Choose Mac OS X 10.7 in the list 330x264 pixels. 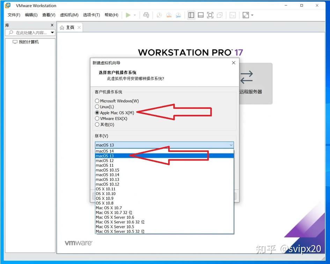164,208
